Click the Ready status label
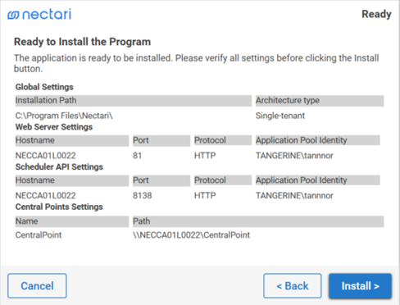Screen dimensions: 400x305 [x=376, y=14]
